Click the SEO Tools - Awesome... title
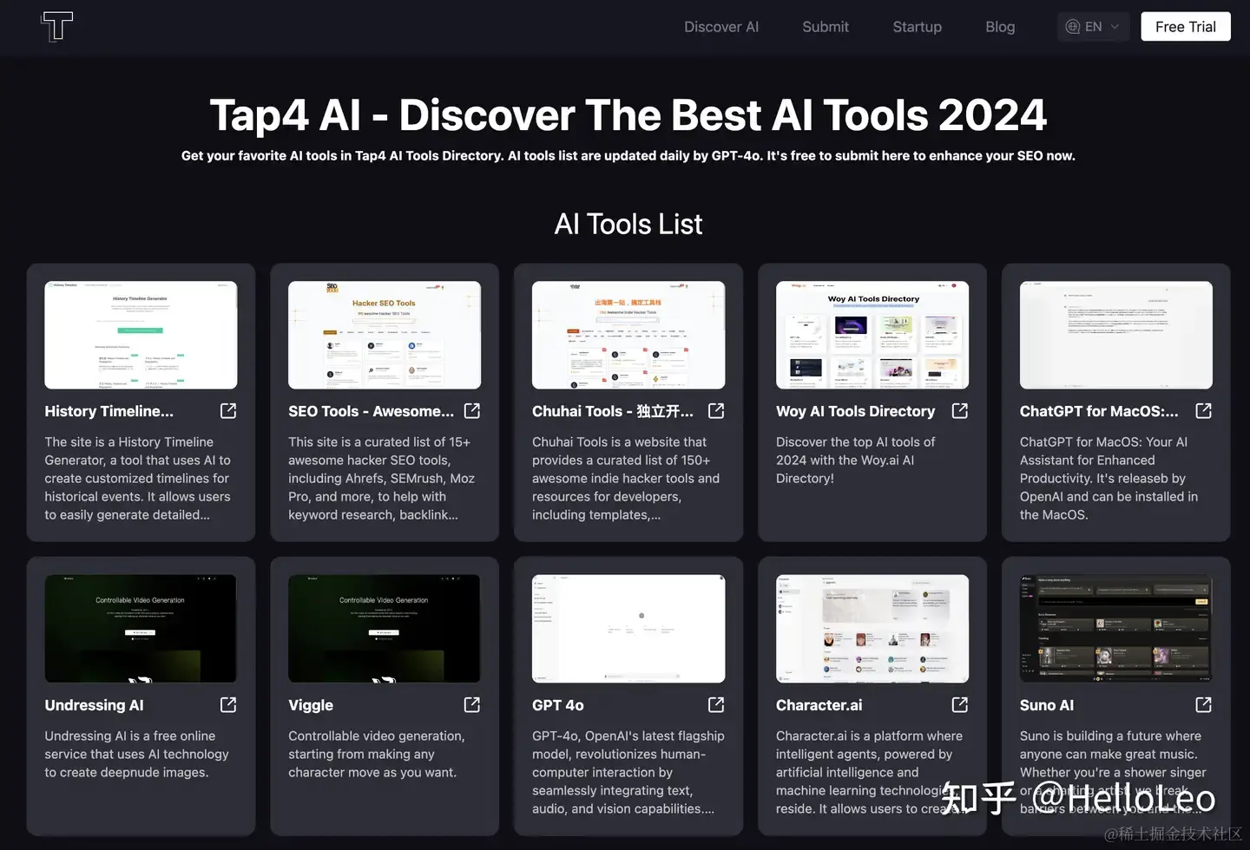Viewport: 1250px width, 850px height. [372, 411]
